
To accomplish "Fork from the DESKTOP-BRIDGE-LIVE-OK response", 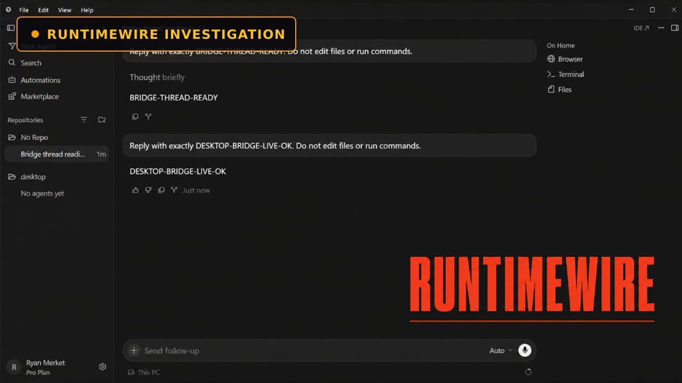I will [174, 190].
